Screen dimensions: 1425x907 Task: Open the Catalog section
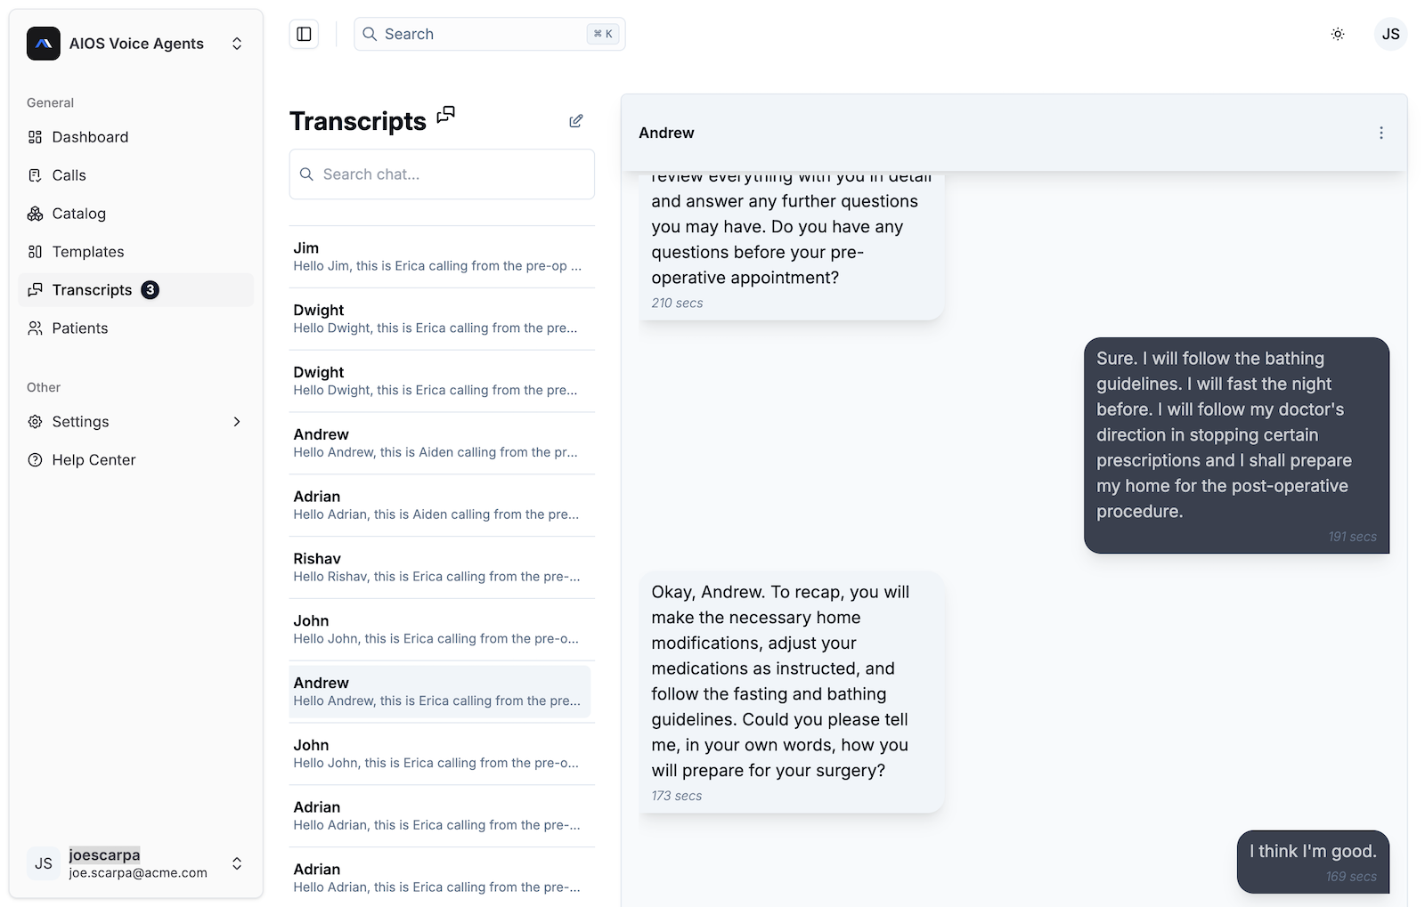click(78, 214)
